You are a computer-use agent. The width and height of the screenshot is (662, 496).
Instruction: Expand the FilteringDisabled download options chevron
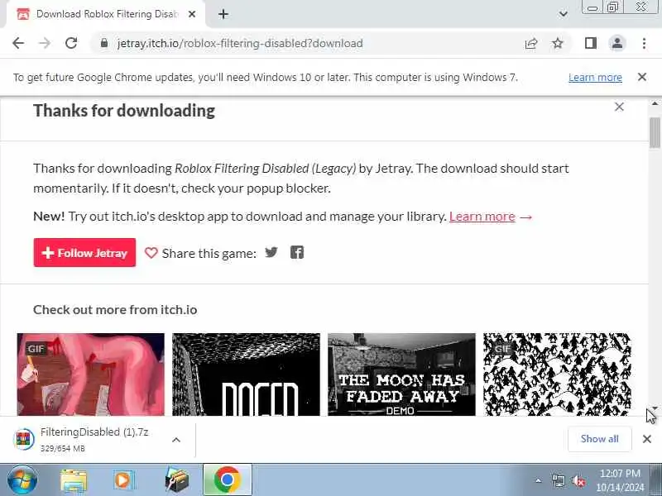pos(176,440)
